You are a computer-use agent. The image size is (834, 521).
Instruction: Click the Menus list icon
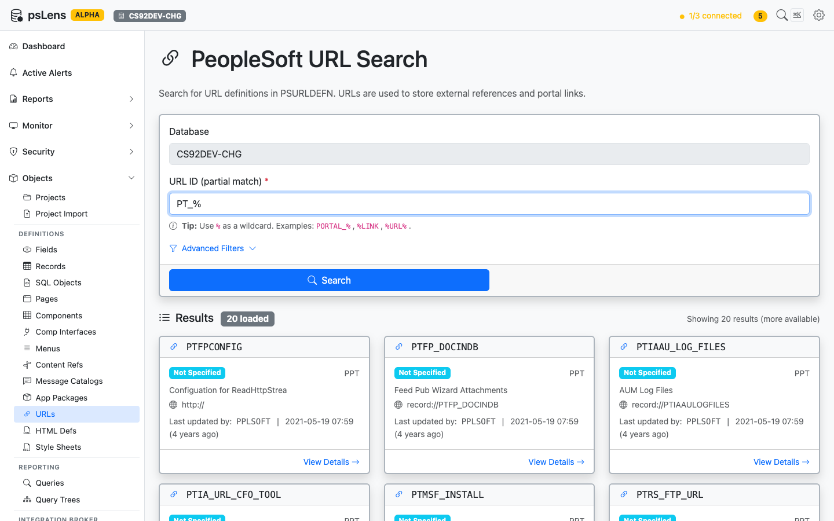tap(27, 348)
